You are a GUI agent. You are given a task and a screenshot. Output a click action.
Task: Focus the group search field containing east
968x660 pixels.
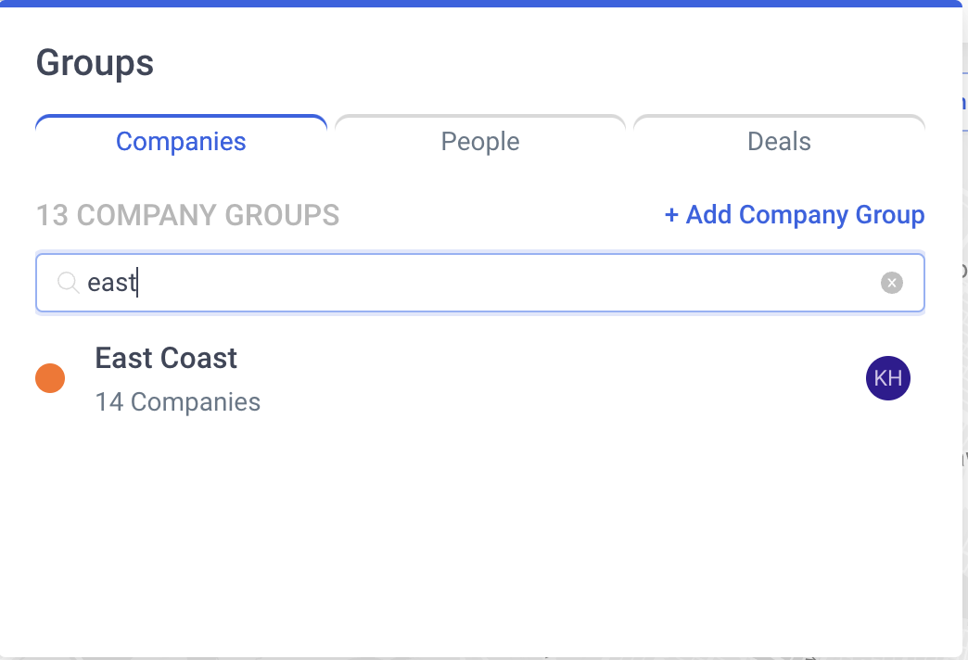tap(479, 283)
